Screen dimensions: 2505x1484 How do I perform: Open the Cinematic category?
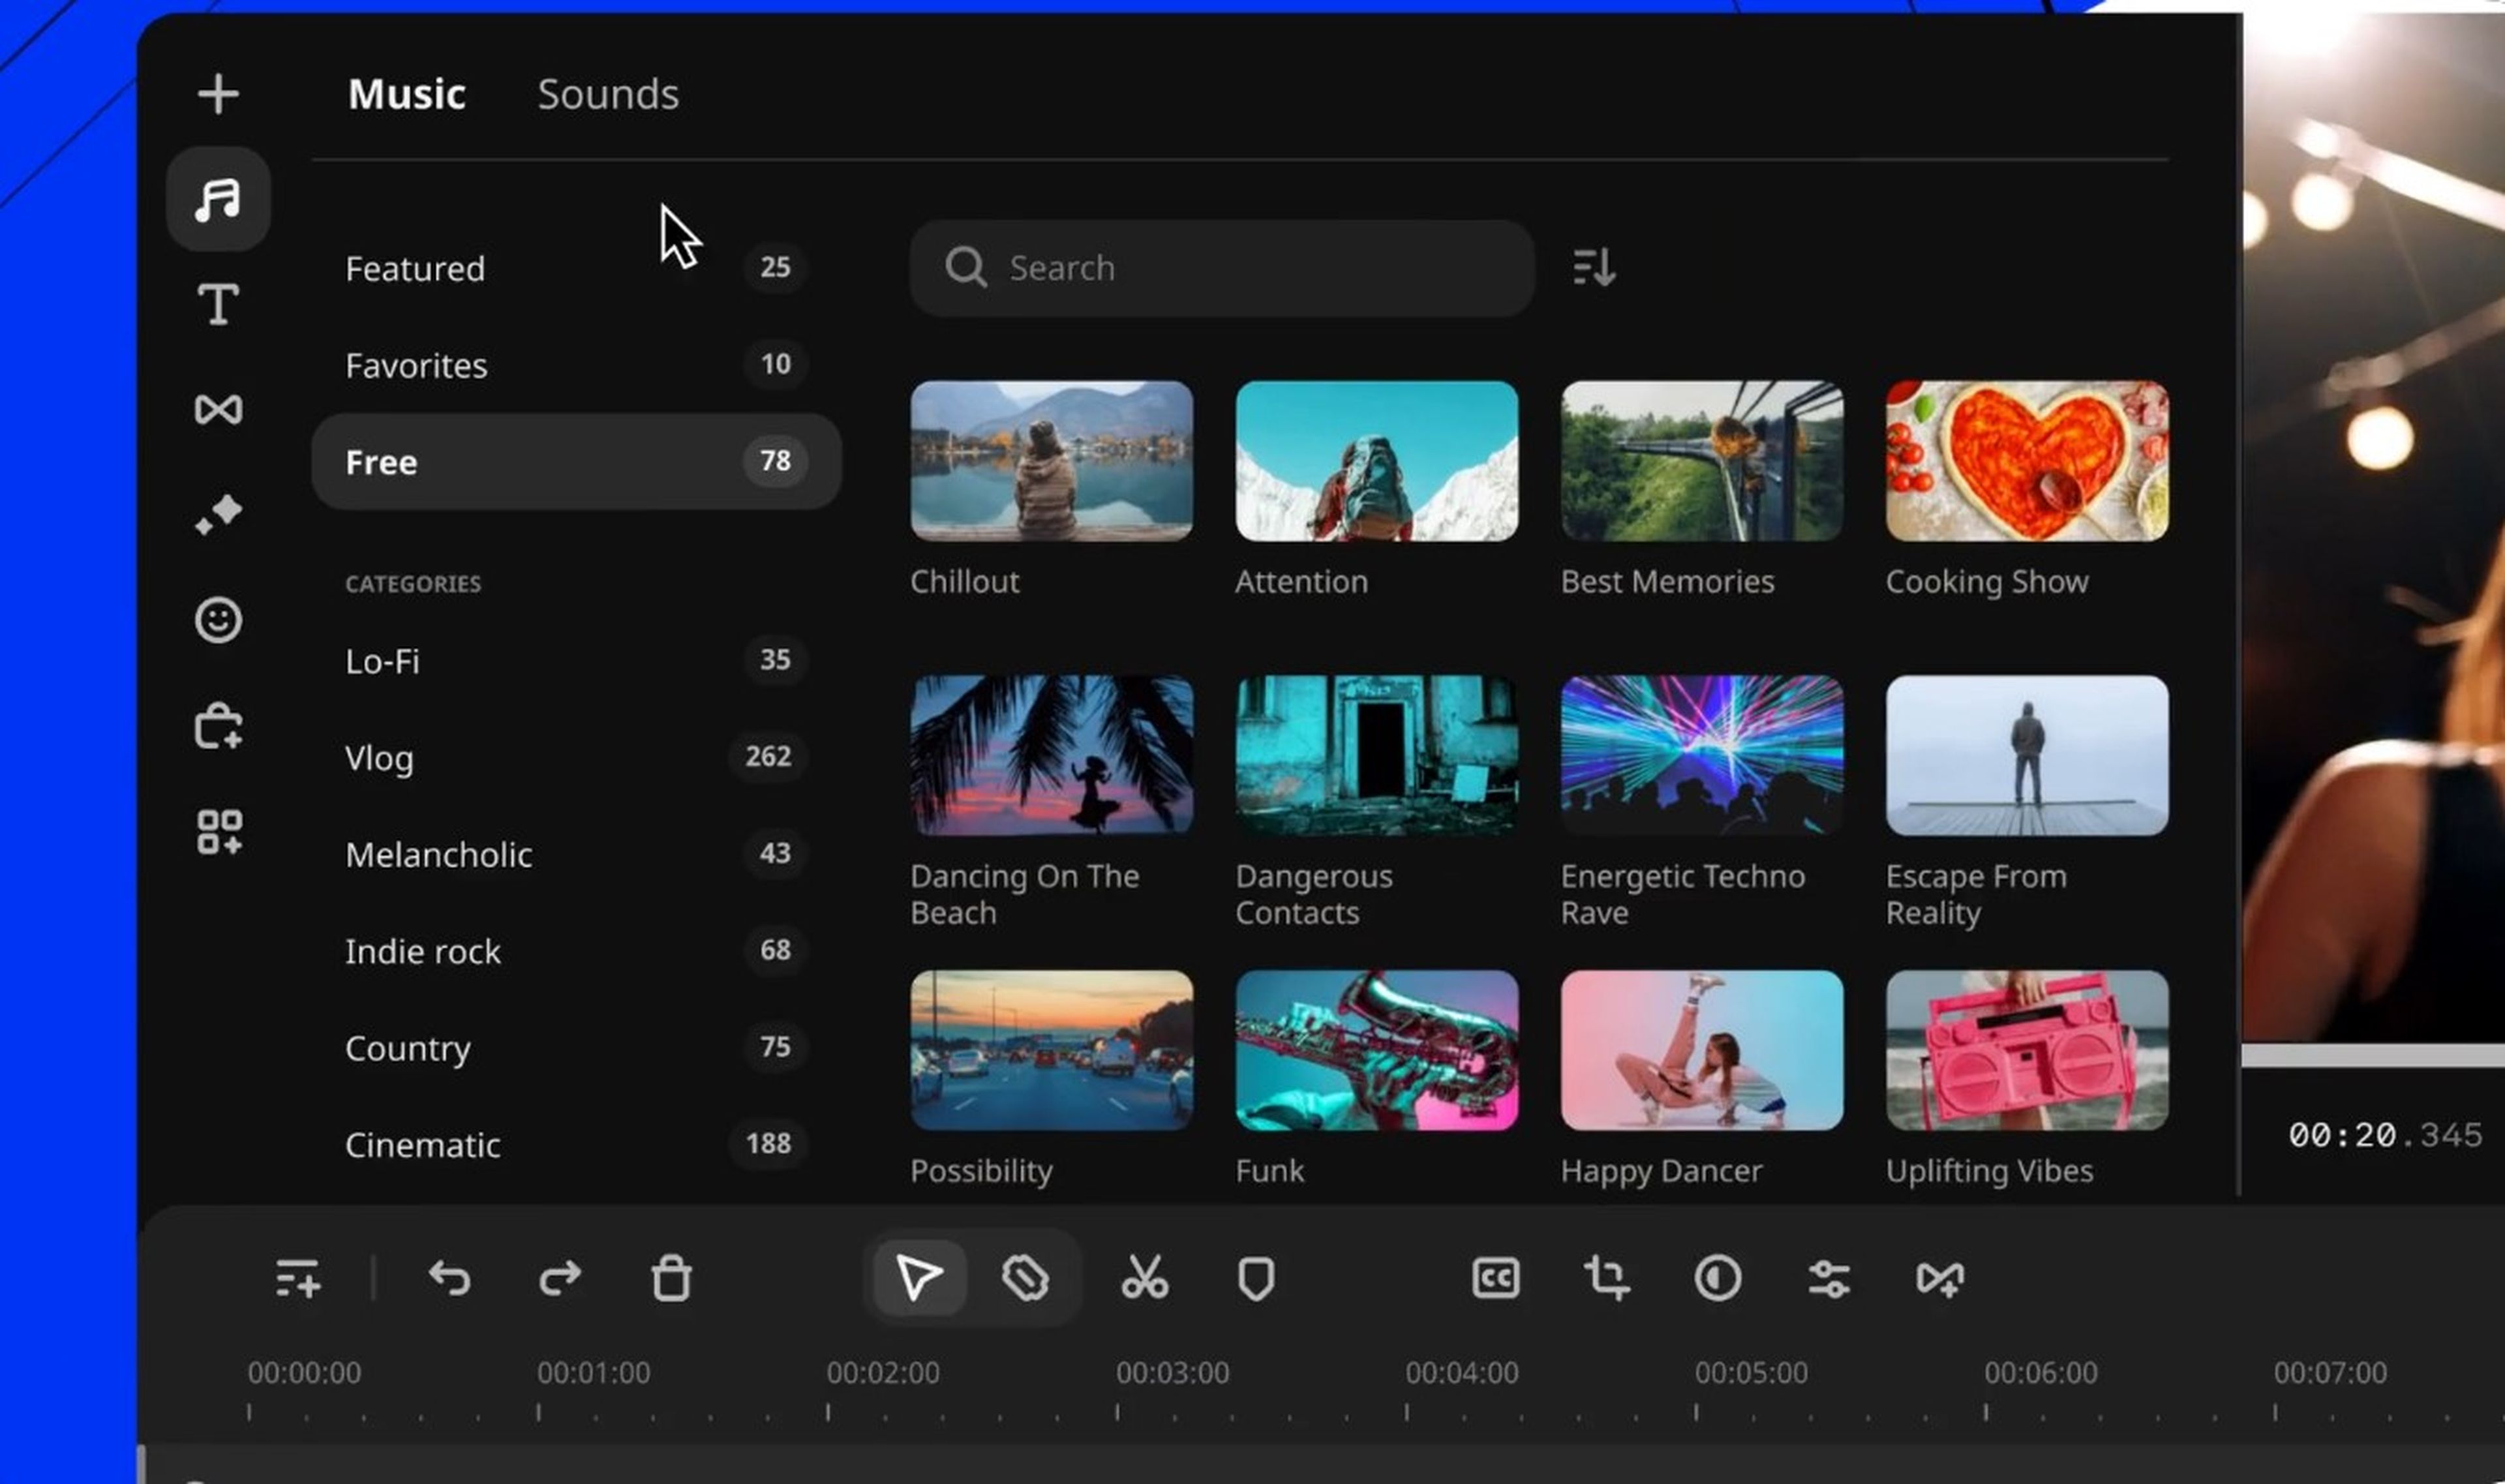(x=576, y=1144)
